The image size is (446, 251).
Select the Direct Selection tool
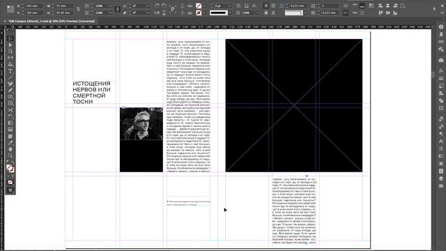[10, 45]
